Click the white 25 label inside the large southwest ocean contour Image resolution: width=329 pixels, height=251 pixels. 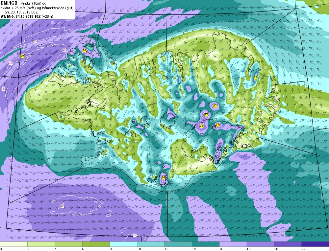click(x=62, y=206)
